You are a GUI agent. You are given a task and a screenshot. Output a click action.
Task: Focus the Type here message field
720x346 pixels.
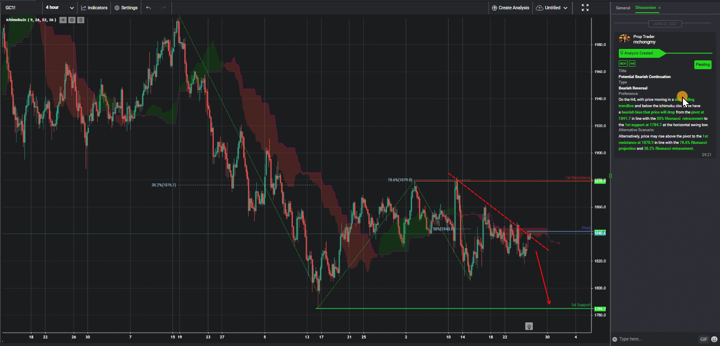click(658, 339)
